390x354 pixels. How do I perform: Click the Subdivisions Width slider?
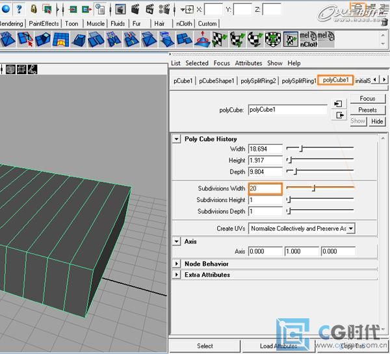pos(320,188)
